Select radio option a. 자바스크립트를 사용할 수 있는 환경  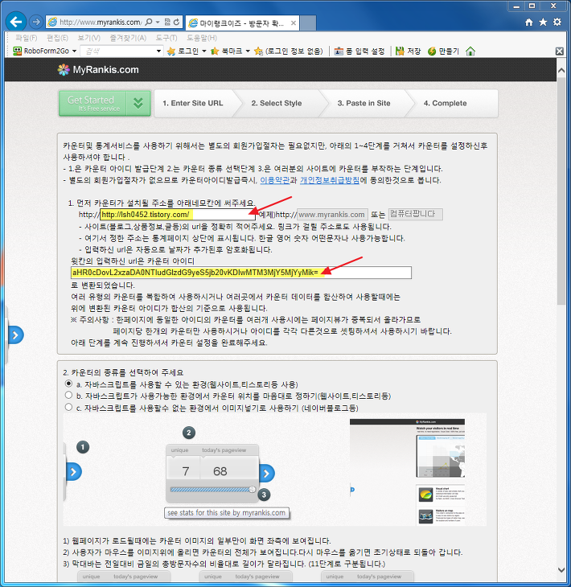[x=68, y=384]
